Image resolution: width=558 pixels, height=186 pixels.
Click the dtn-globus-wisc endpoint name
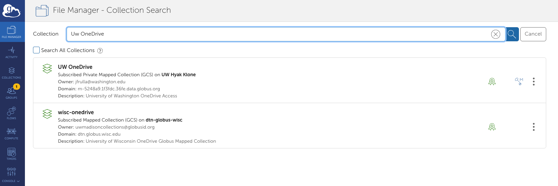(x=164, y=120)
